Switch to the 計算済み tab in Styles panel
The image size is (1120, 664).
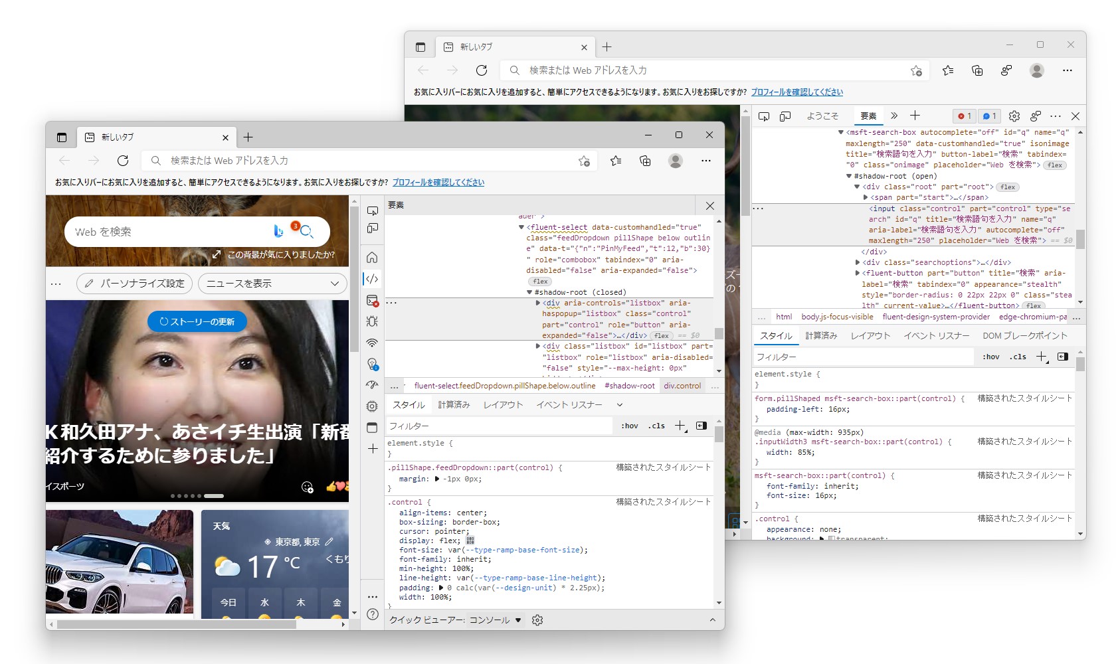click(x=454, y=404)
